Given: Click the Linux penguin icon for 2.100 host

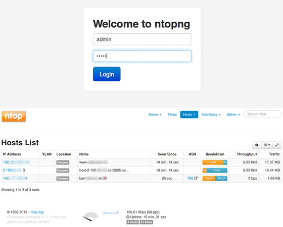Looking at the screenshot, I should [x=24, y=170].
